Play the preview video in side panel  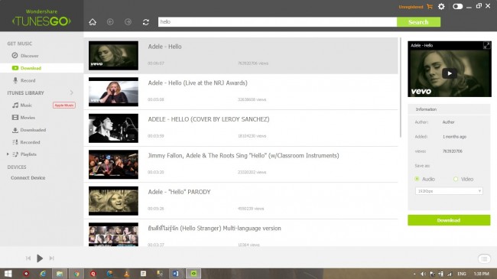pyautogui.click(x=449, y=73)
